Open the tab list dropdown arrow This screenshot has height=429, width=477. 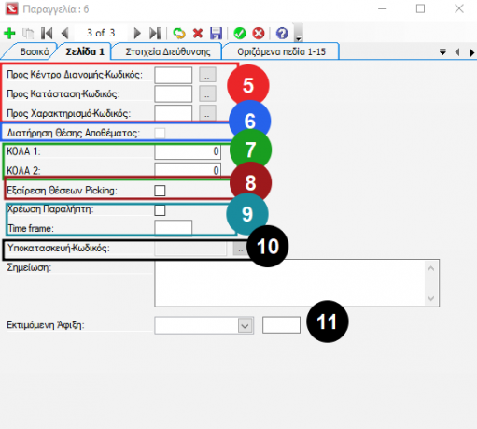click(442, 51)
